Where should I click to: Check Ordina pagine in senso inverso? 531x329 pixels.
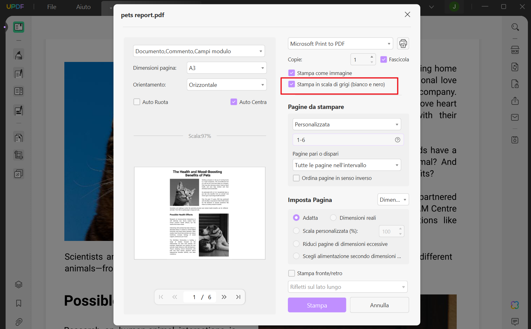click(296, 178)
